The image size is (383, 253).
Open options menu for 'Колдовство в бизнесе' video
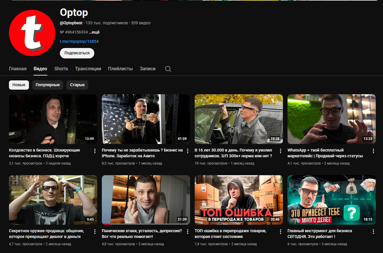(x=95, y=151)
